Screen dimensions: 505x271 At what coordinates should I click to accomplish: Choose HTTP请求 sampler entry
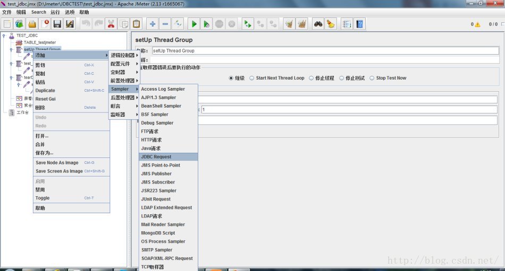click(x=169, y=140)
